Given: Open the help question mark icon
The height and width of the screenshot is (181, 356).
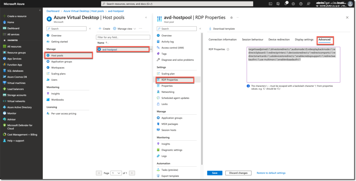Looking at the screenshot, I should tap(301, 4).
